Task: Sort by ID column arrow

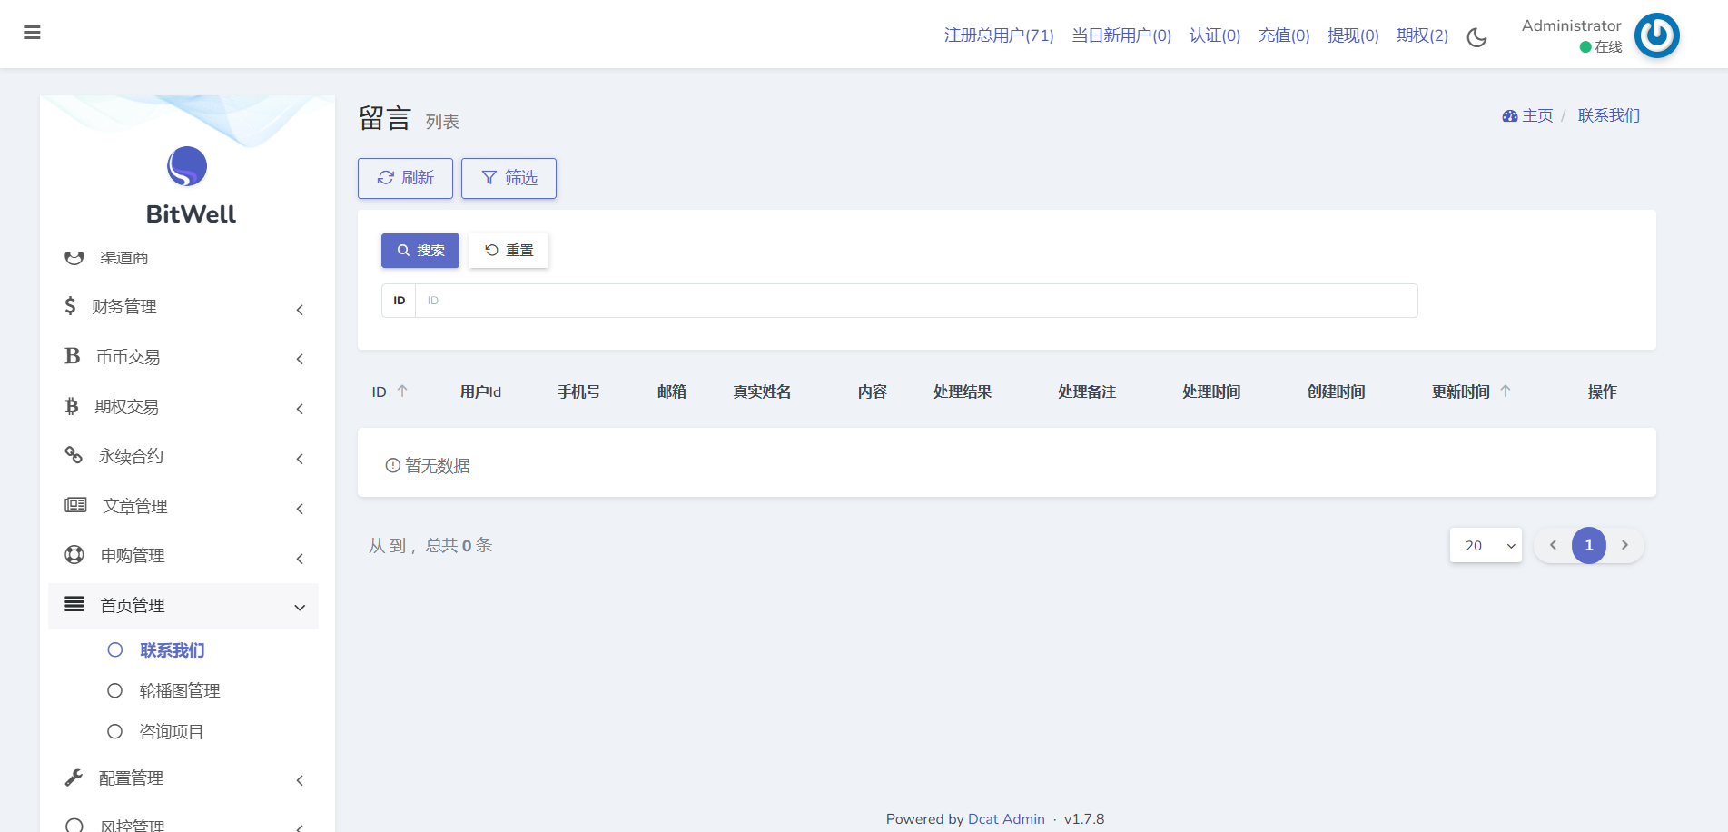Action: click(402, 391)
